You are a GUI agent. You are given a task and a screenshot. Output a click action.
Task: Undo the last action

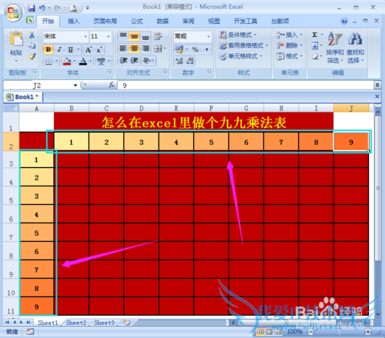[x=42, y=8]
